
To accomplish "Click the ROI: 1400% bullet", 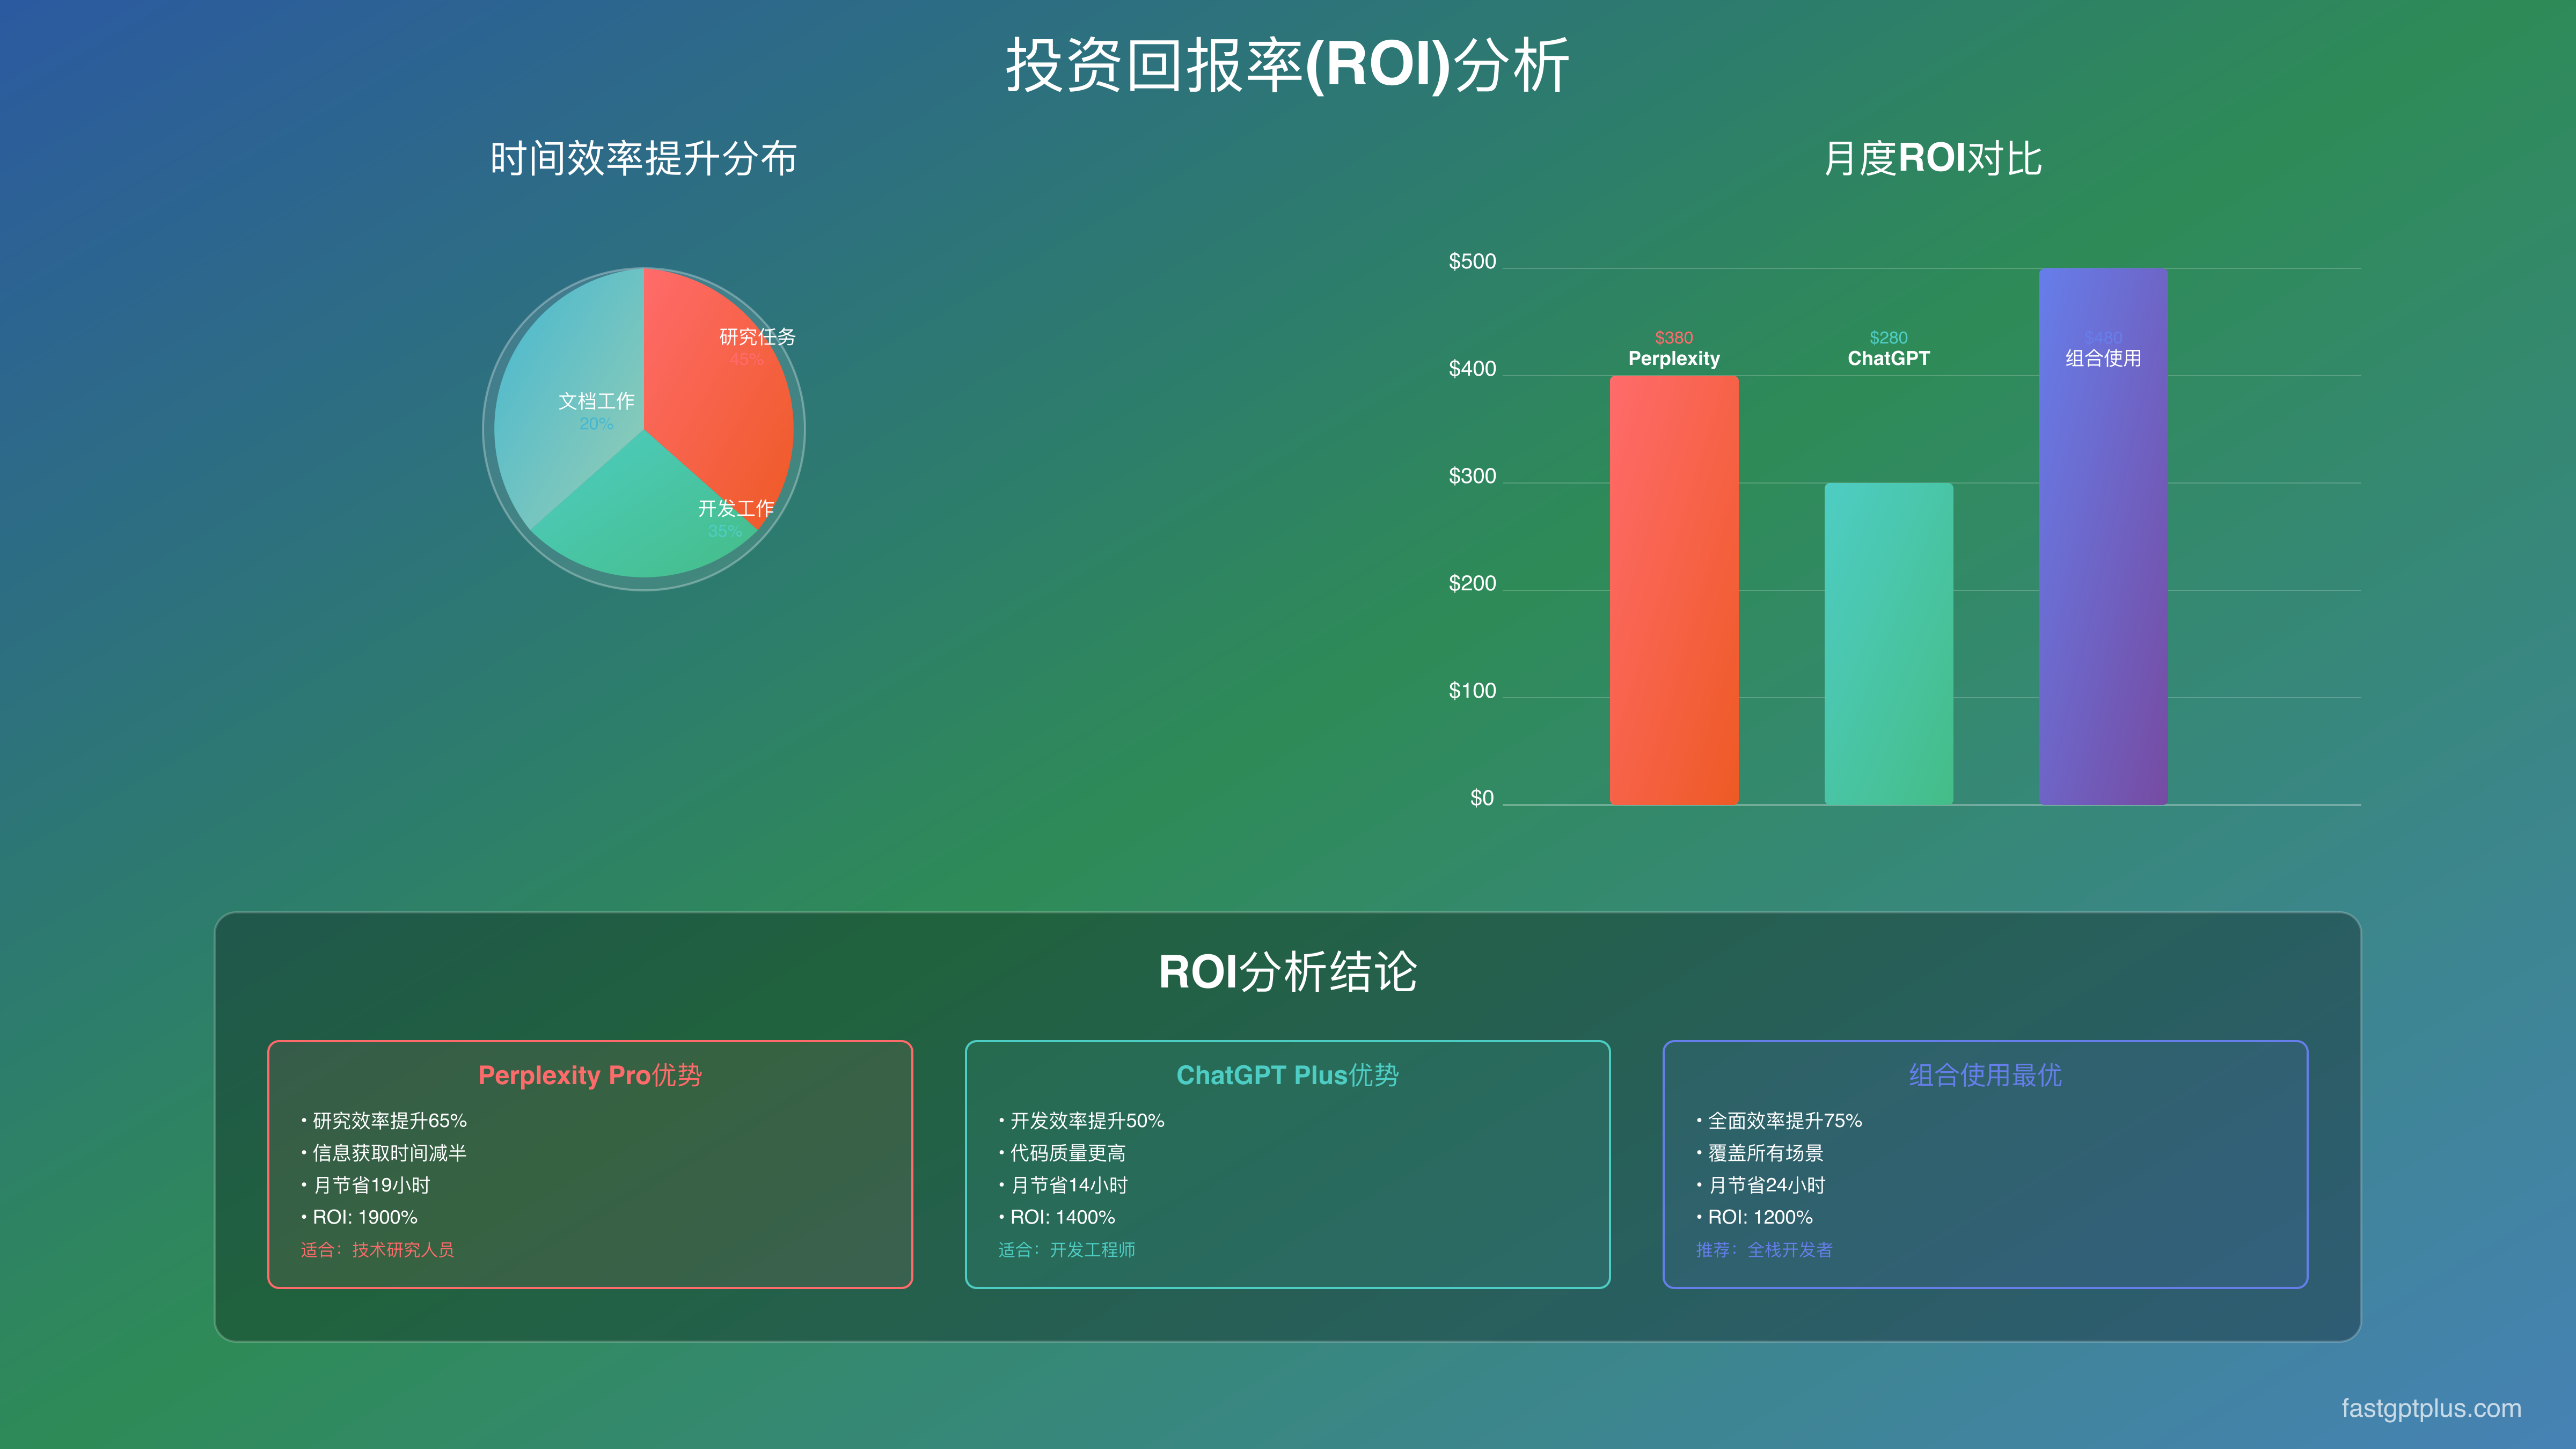I will [1056, 1217].
